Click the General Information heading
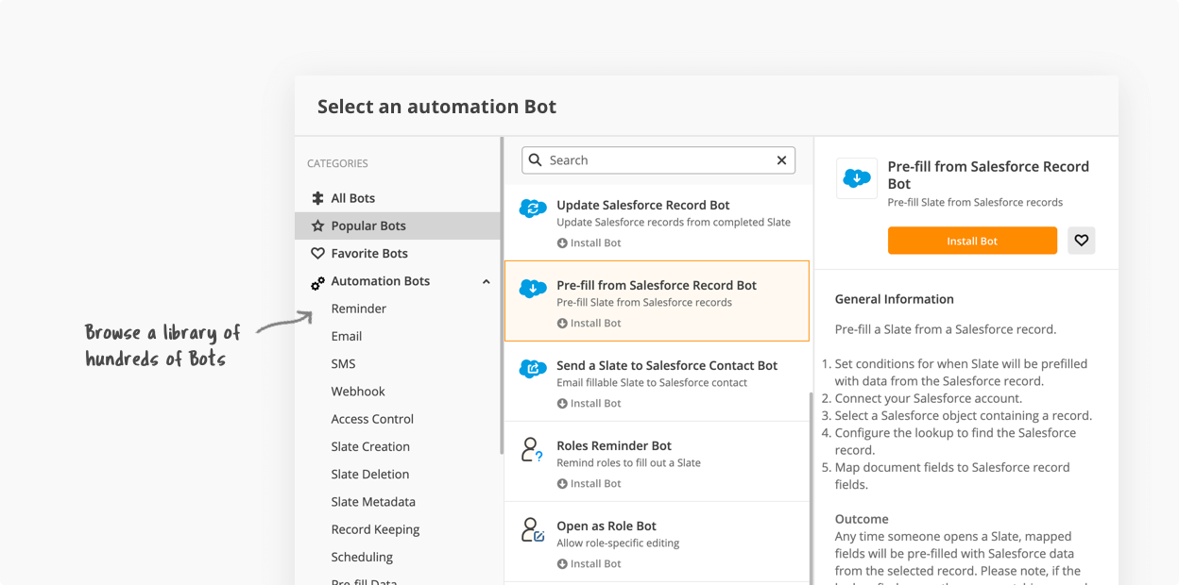 point(895,299)
